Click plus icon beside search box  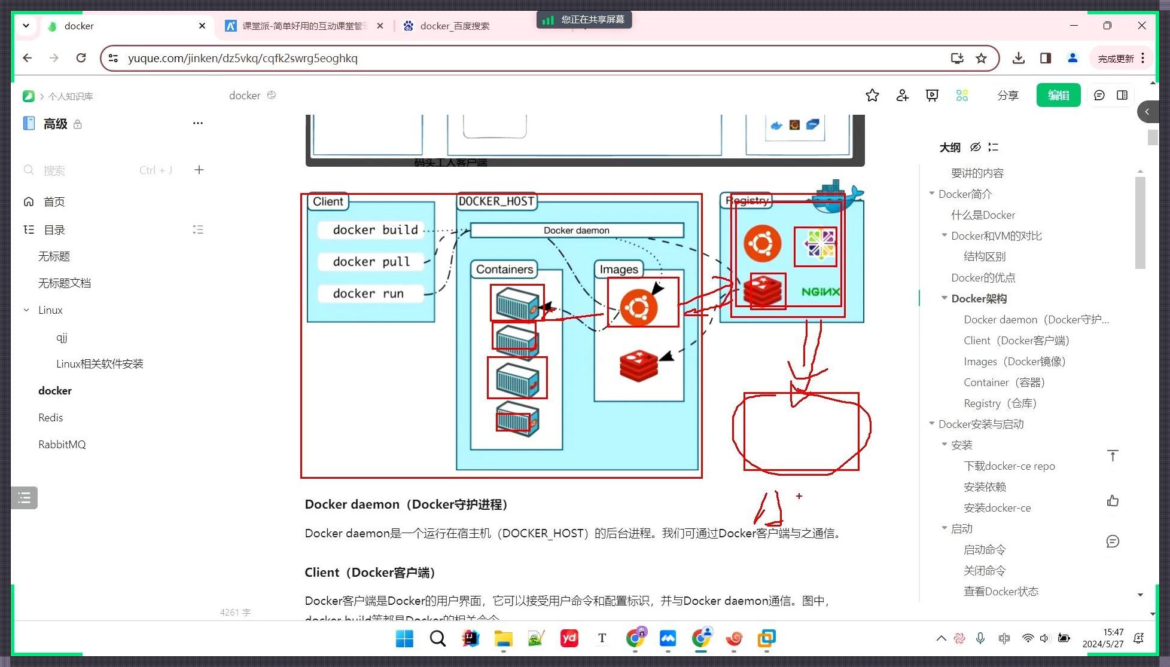click(199, 170)
